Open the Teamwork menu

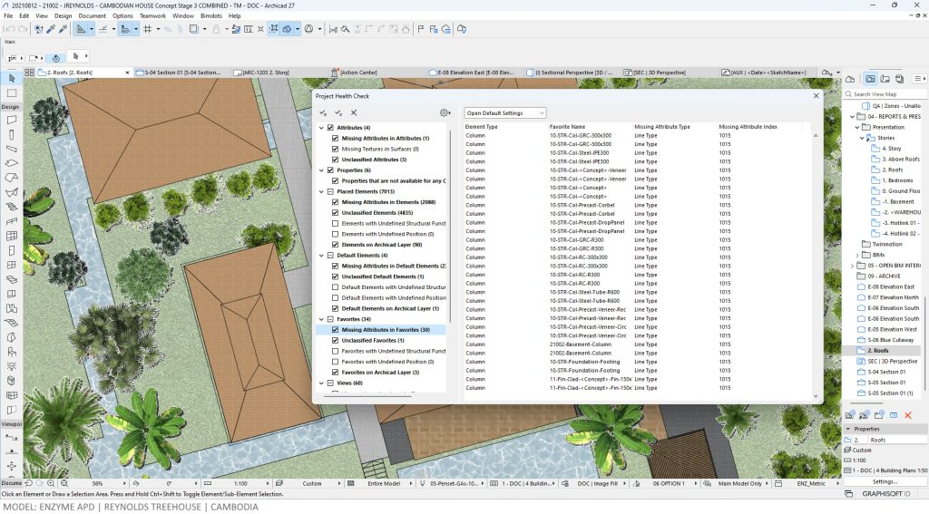(x=152, y=16)
